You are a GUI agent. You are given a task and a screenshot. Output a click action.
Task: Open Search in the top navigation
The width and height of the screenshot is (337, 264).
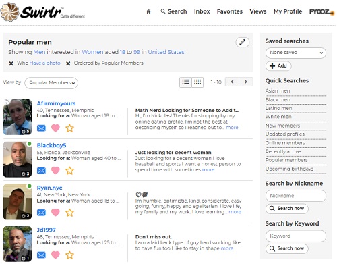[174, 11]
